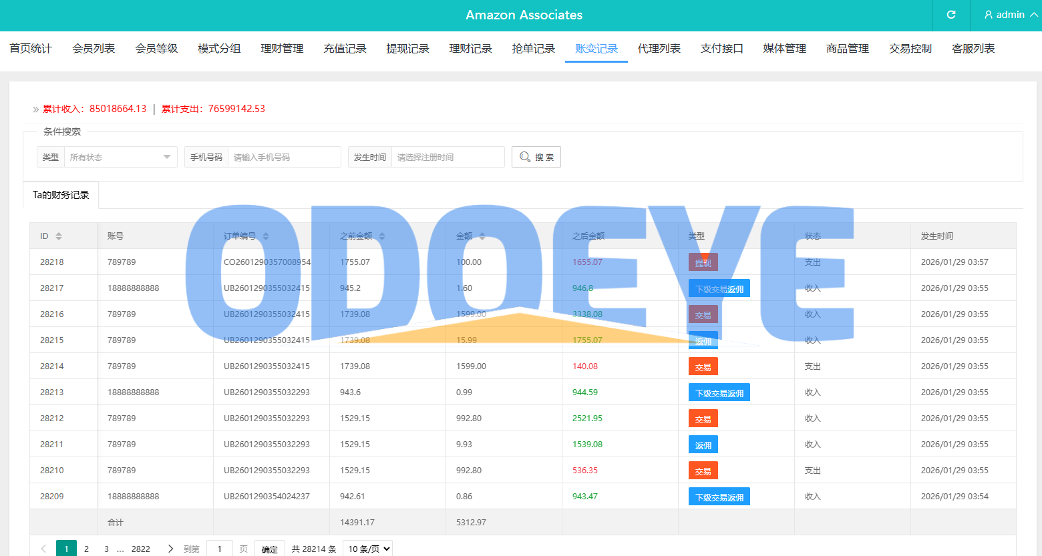
Task: Sort table by ID column arrows
Action: click(x=59, y=236)
